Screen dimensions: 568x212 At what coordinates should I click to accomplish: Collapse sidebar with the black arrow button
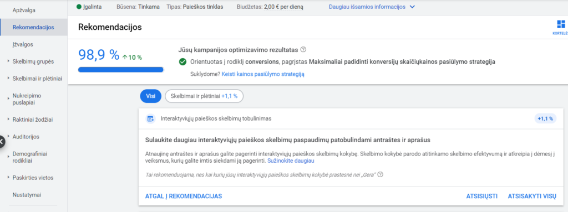(2, 142)
